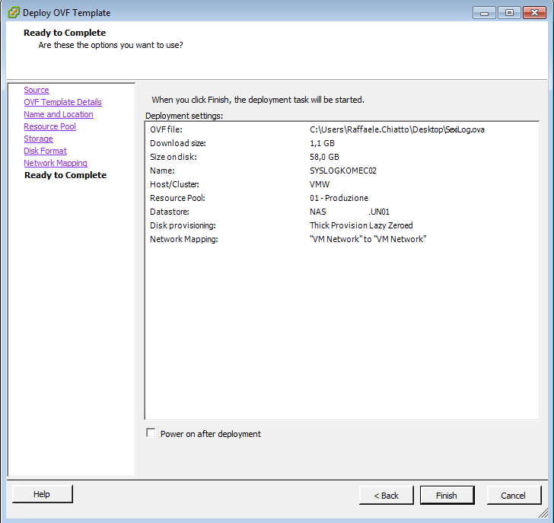Click the Back button
This screenshot has height=523, width=554.
pos(386,495)
